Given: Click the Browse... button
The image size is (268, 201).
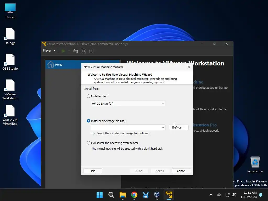Looking at the screenshot, I should pyautogui.click(x=178, y=127).
